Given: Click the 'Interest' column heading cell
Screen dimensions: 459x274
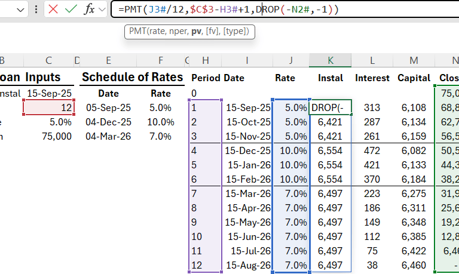Looking at the screenshot, I should click(x=372, y=78).
